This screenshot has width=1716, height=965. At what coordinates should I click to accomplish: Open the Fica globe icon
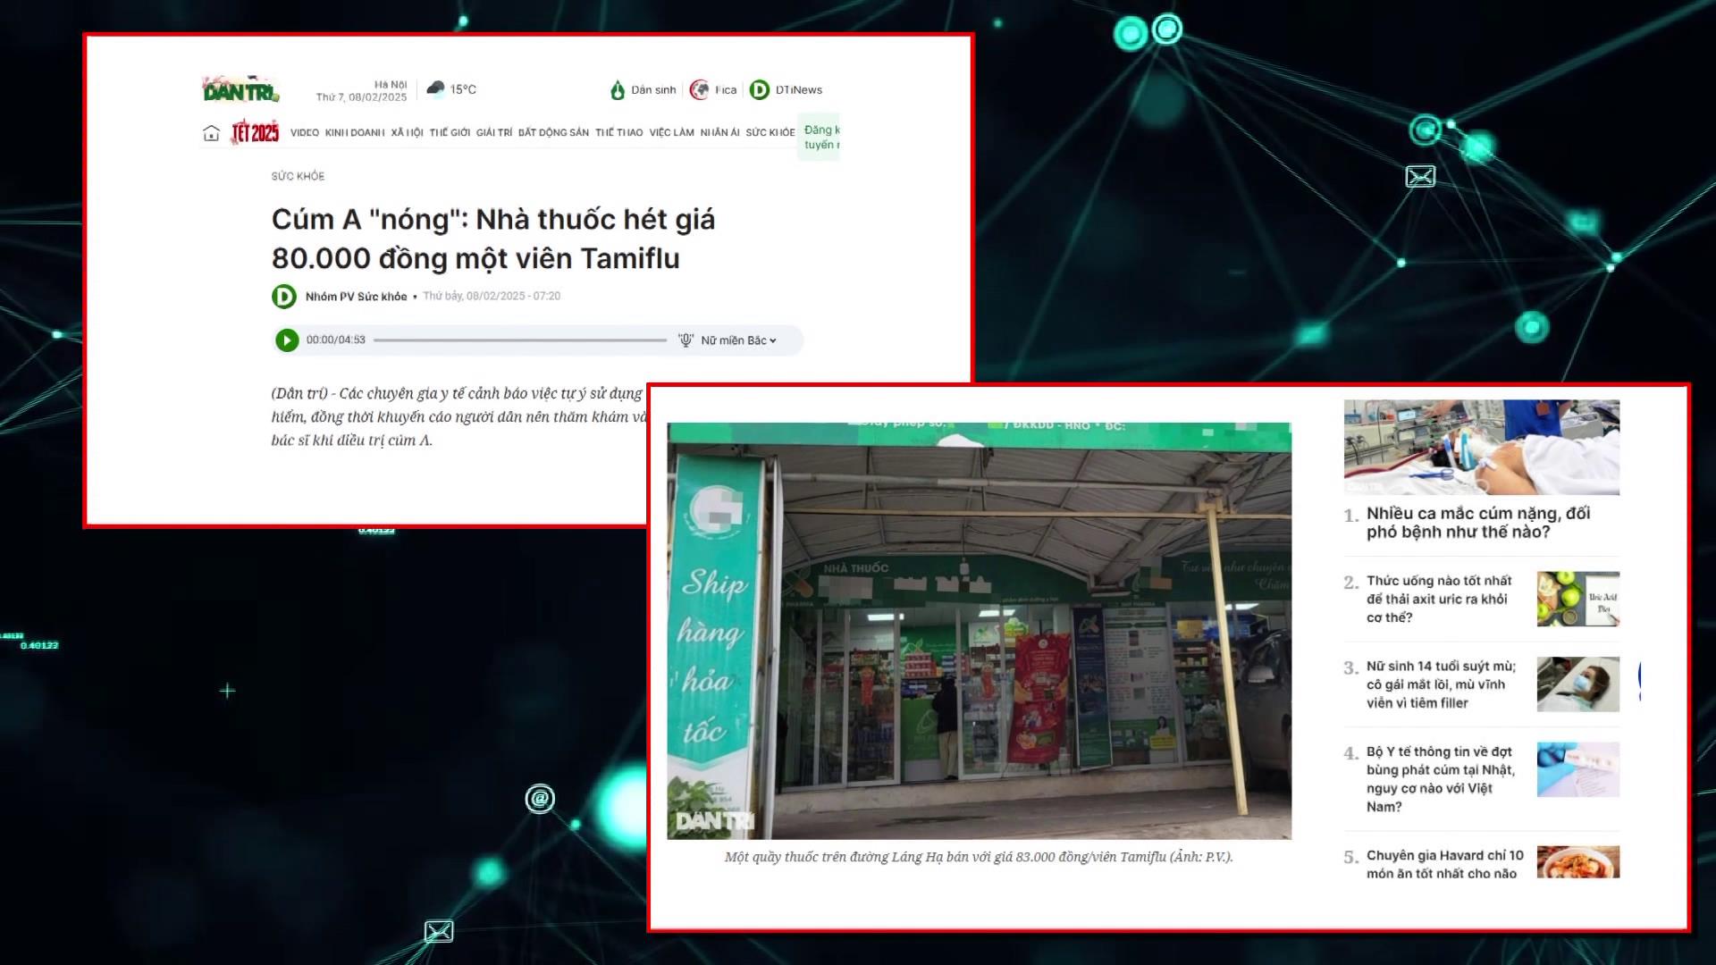coord(699,90)
